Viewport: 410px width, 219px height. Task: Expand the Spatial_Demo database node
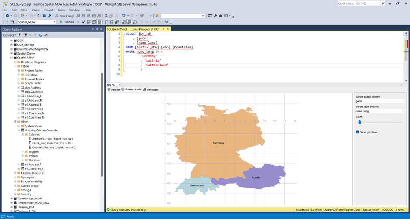click(x=11, y=53)
